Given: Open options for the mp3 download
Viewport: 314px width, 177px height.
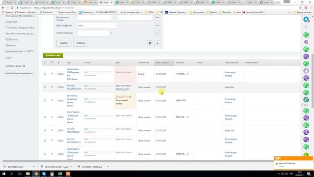Looking at the screenshot, I should (x=34, y=167).
